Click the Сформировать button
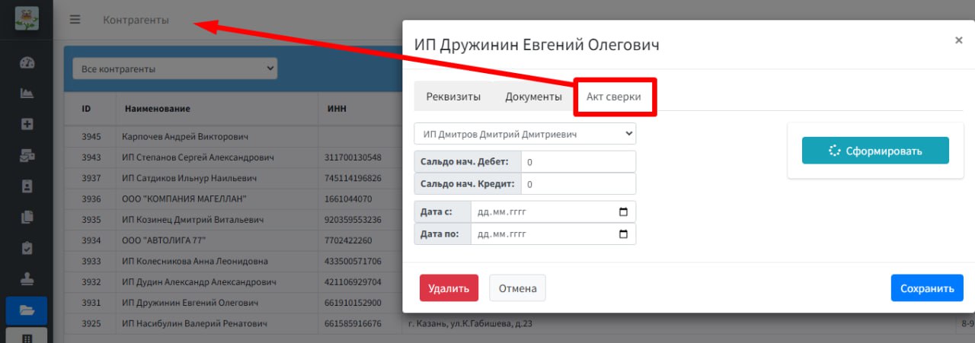Viewport: 975px width, 343px height. (x=875, y=151)
